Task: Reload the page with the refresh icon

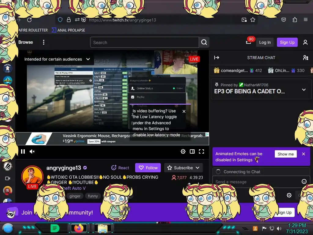Action: pos(29,20)
